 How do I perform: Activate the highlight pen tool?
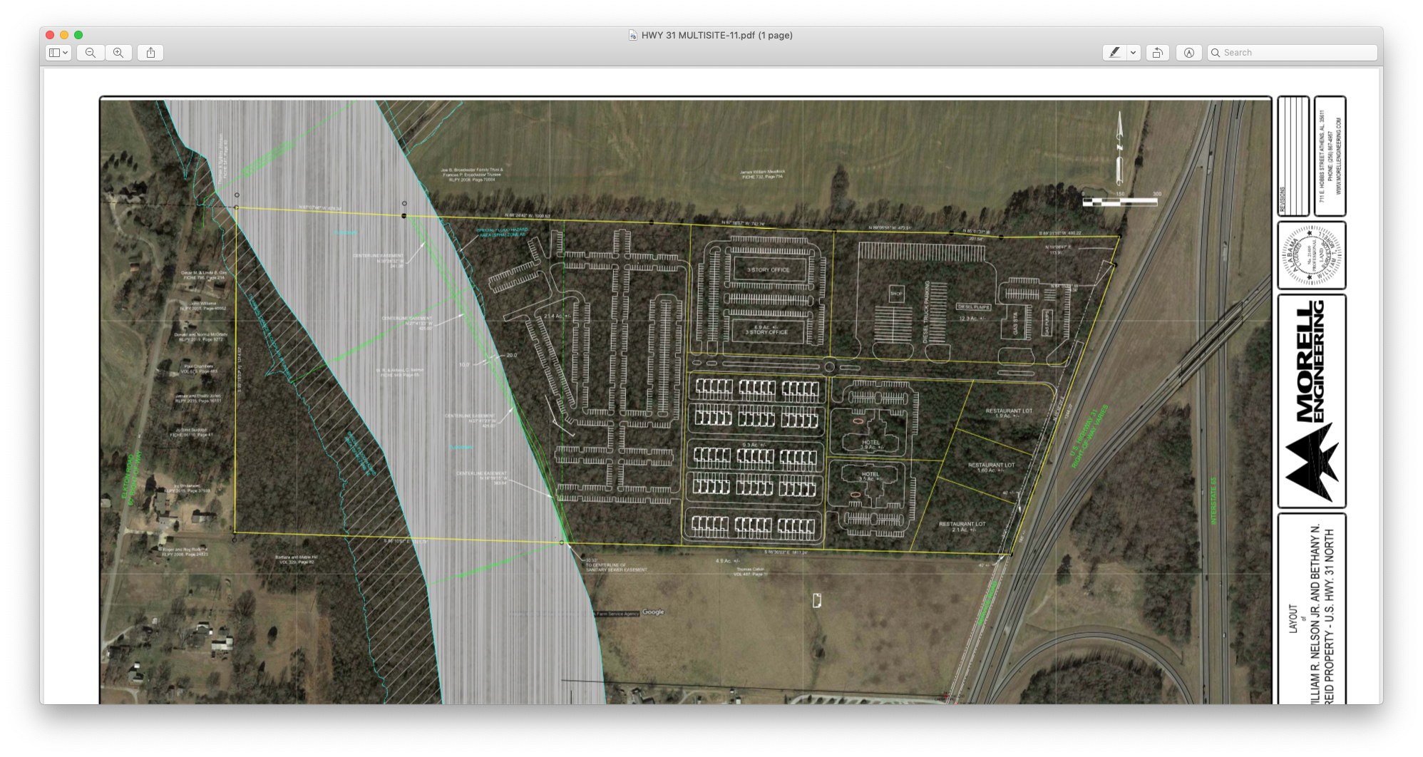(1114, 53)
